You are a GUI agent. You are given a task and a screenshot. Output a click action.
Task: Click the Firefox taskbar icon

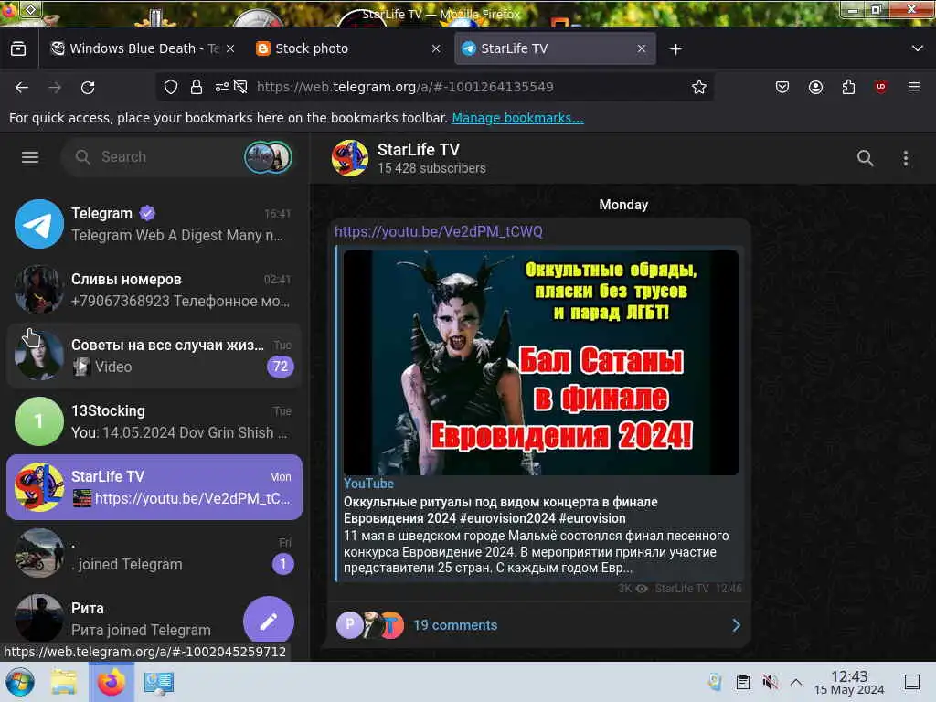(111, 682)
